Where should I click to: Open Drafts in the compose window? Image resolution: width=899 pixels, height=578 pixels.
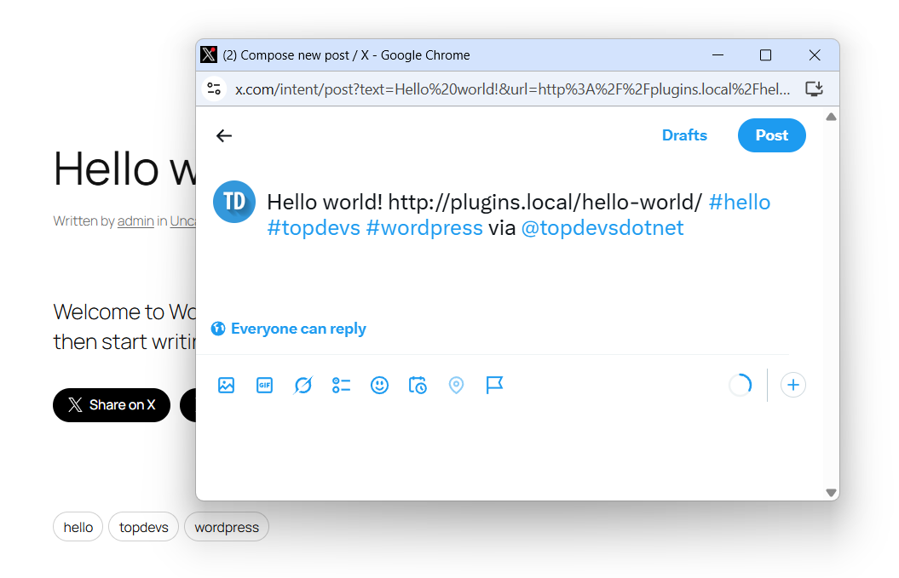pos(684,135)
